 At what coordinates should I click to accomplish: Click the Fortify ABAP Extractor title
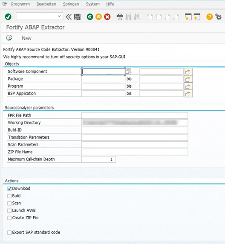35,27
